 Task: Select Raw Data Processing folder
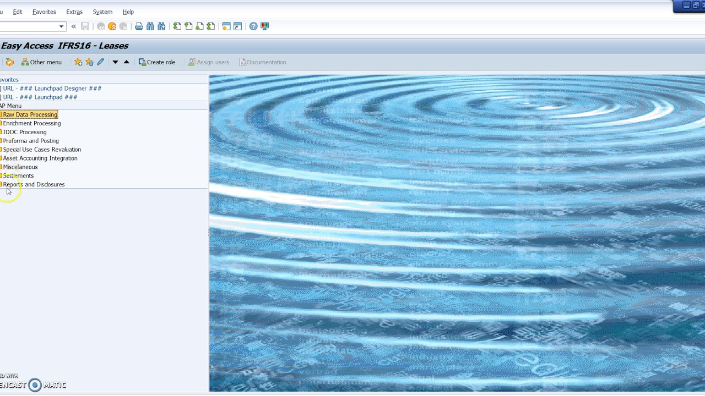click(x=30, y=114)
